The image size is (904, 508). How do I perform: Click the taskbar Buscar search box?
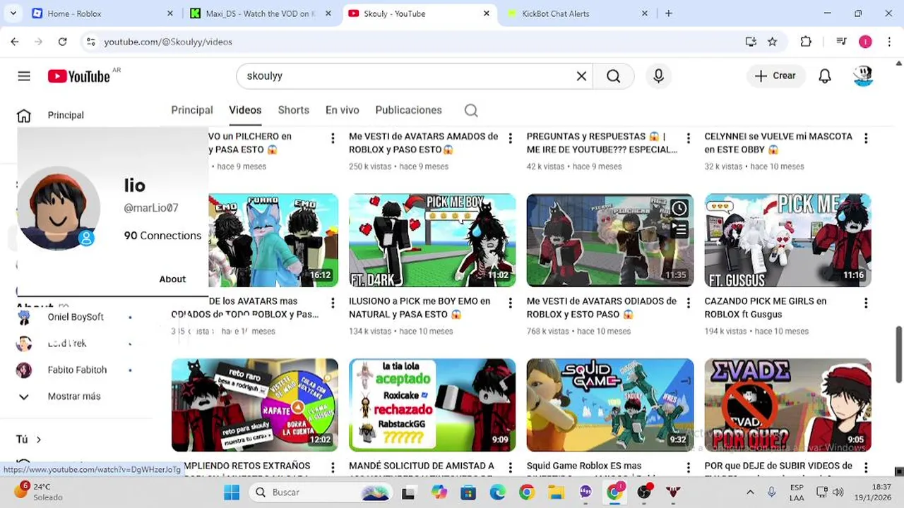321,492
